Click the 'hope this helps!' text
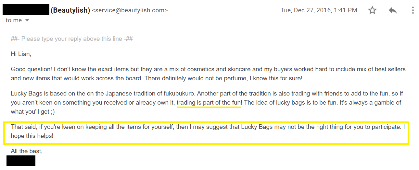Image resolution: width=419 pixels, height=170 pixels. click(x=32, y=136)
